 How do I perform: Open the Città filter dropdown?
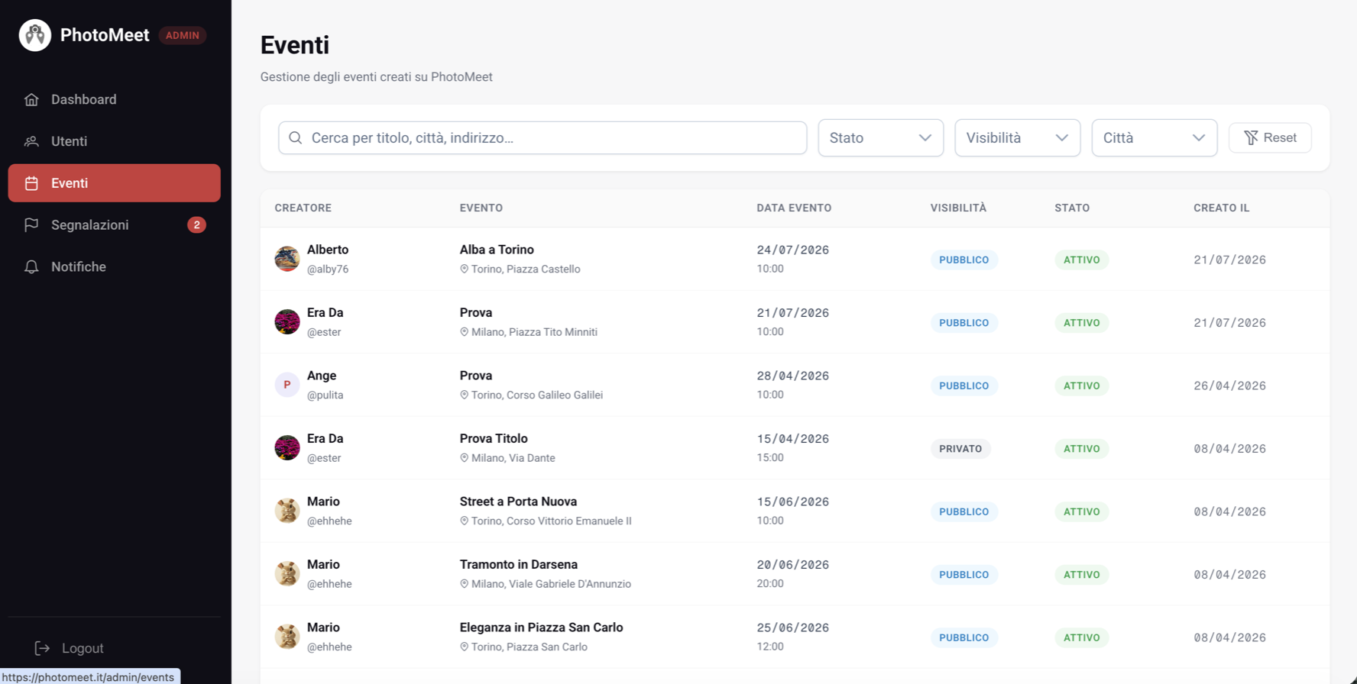tap(1155, 137)
